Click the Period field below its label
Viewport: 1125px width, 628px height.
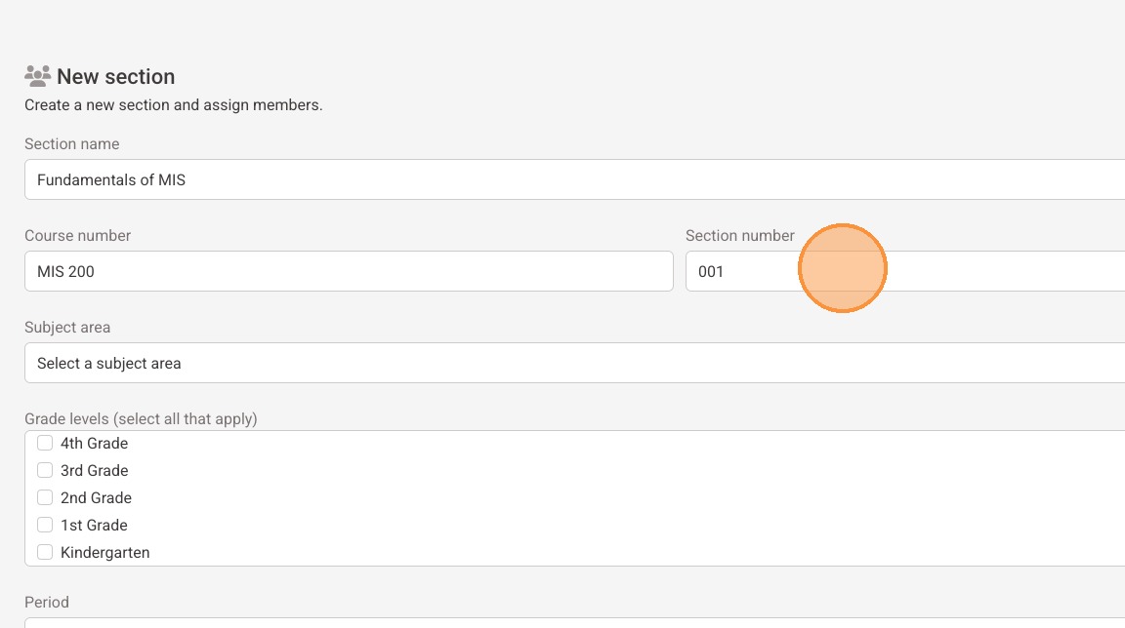[574, 622]
